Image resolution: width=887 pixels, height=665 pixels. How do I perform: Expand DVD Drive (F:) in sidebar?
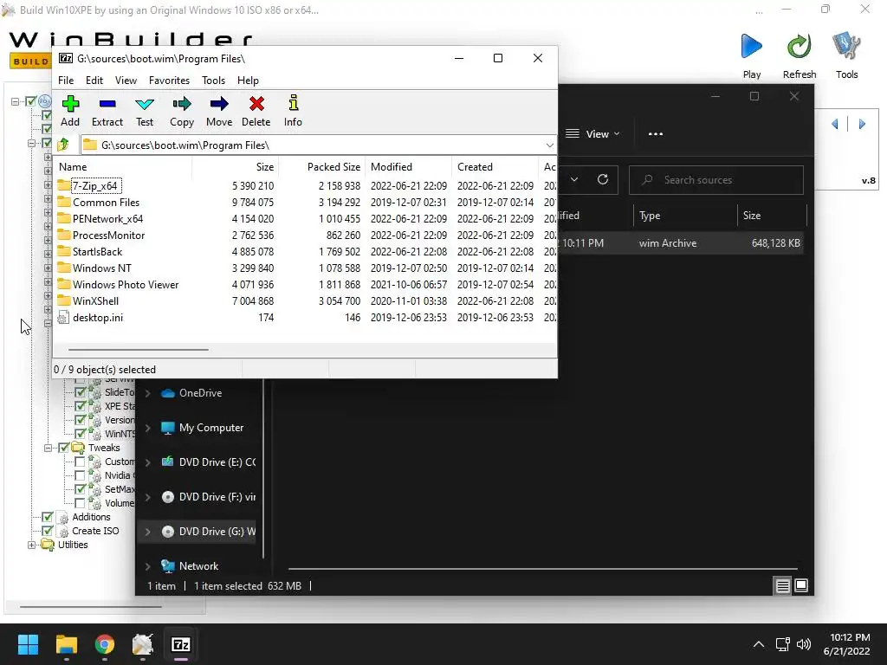click(148, 497)
